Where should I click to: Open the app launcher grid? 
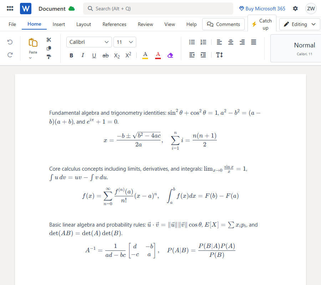(x=10, y=9)
